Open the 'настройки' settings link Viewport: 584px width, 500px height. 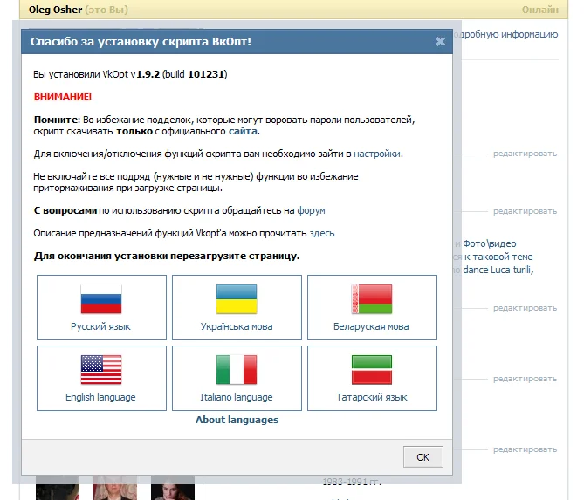tap(377, 154)
